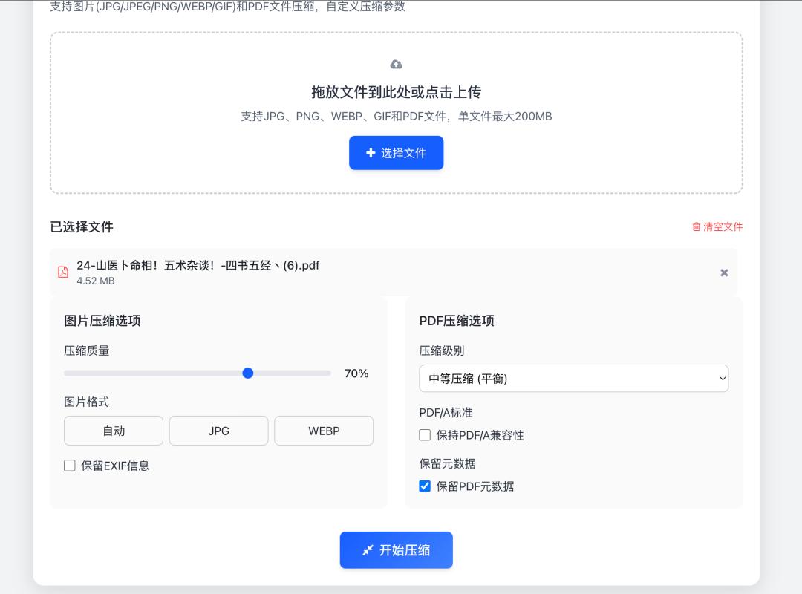
Task: Open the 压缩级别 dropdown
Action: point(573,378)
